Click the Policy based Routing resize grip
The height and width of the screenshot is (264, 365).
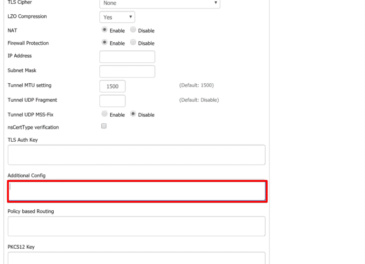tap(263, 234)
